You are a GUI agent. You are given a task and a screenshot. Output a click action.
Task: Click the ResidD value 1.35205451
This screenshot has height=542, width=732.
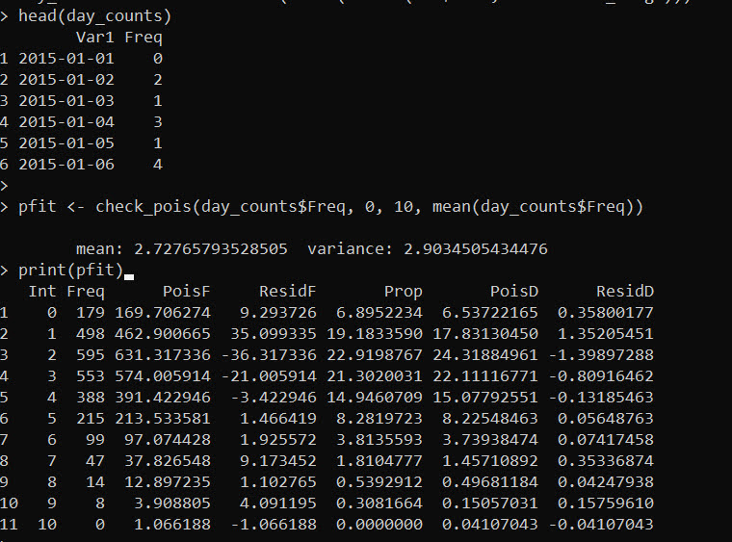point(606,334)
